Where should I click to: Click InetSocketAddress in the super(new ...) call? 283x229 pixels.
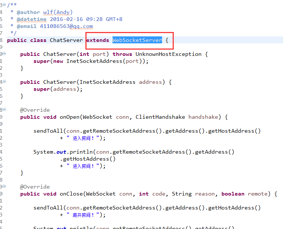[x=94, y=61]
